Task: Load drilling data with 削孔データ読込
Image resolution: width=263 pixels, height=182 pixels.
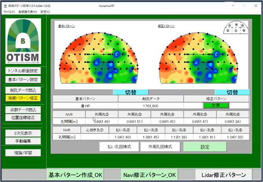Action: point(23,90)
